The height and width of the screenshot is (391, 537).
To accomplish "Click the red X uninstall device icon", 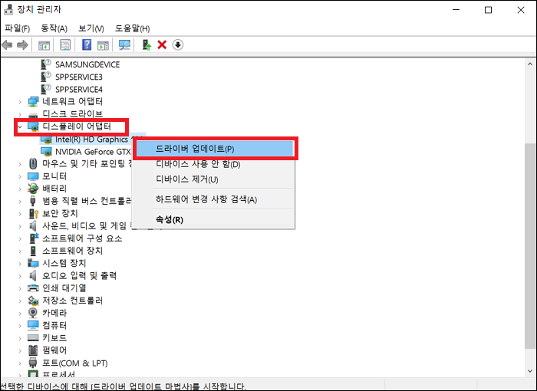I will click(162, 45).
